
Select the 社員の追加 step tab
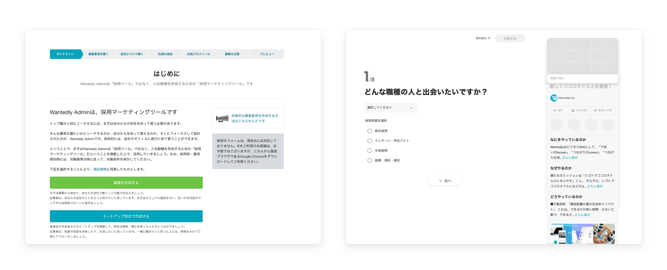coord(165,54)
